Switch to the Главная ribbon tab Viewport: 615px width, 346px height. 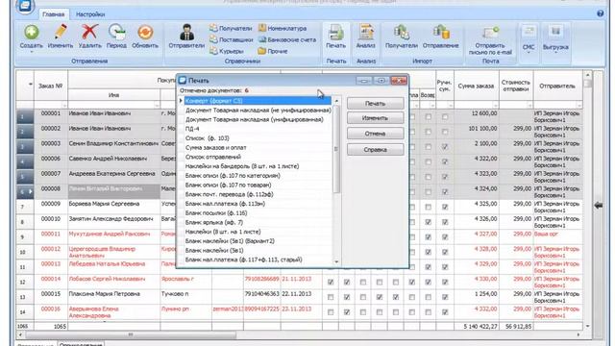tap(54, 14)
